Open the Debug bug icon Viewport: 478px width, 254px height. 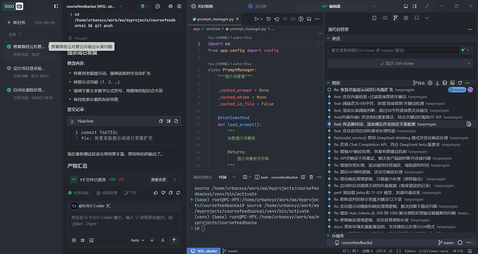(406, 18)
